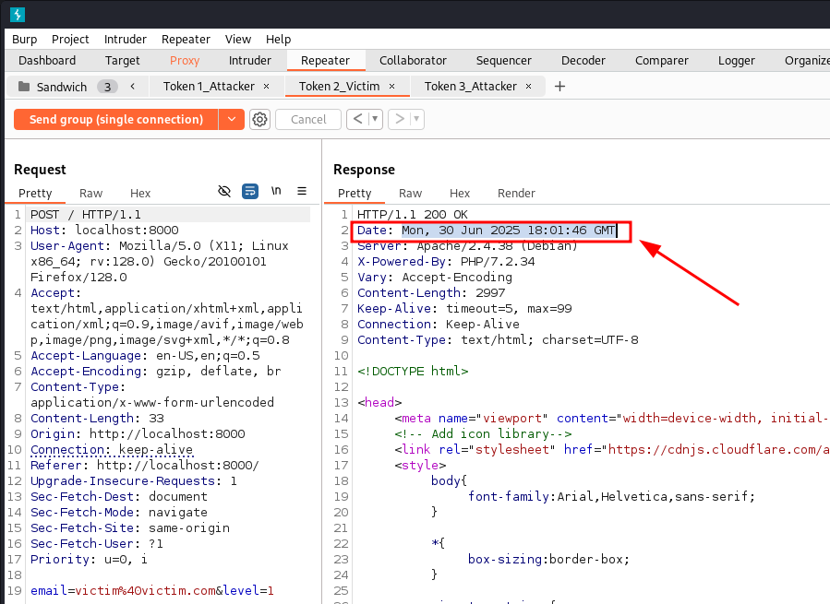Open the back history dropdown

[x=375, y=119]
